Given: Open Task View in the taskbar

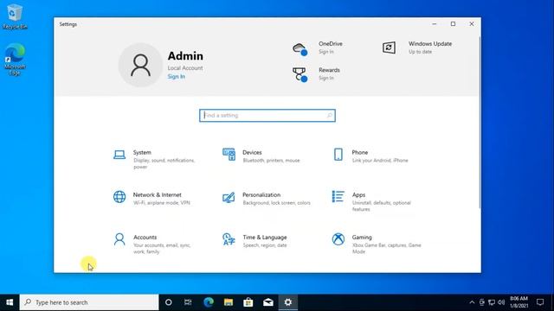Looking at the screenshot, I should tap(188, 302).
